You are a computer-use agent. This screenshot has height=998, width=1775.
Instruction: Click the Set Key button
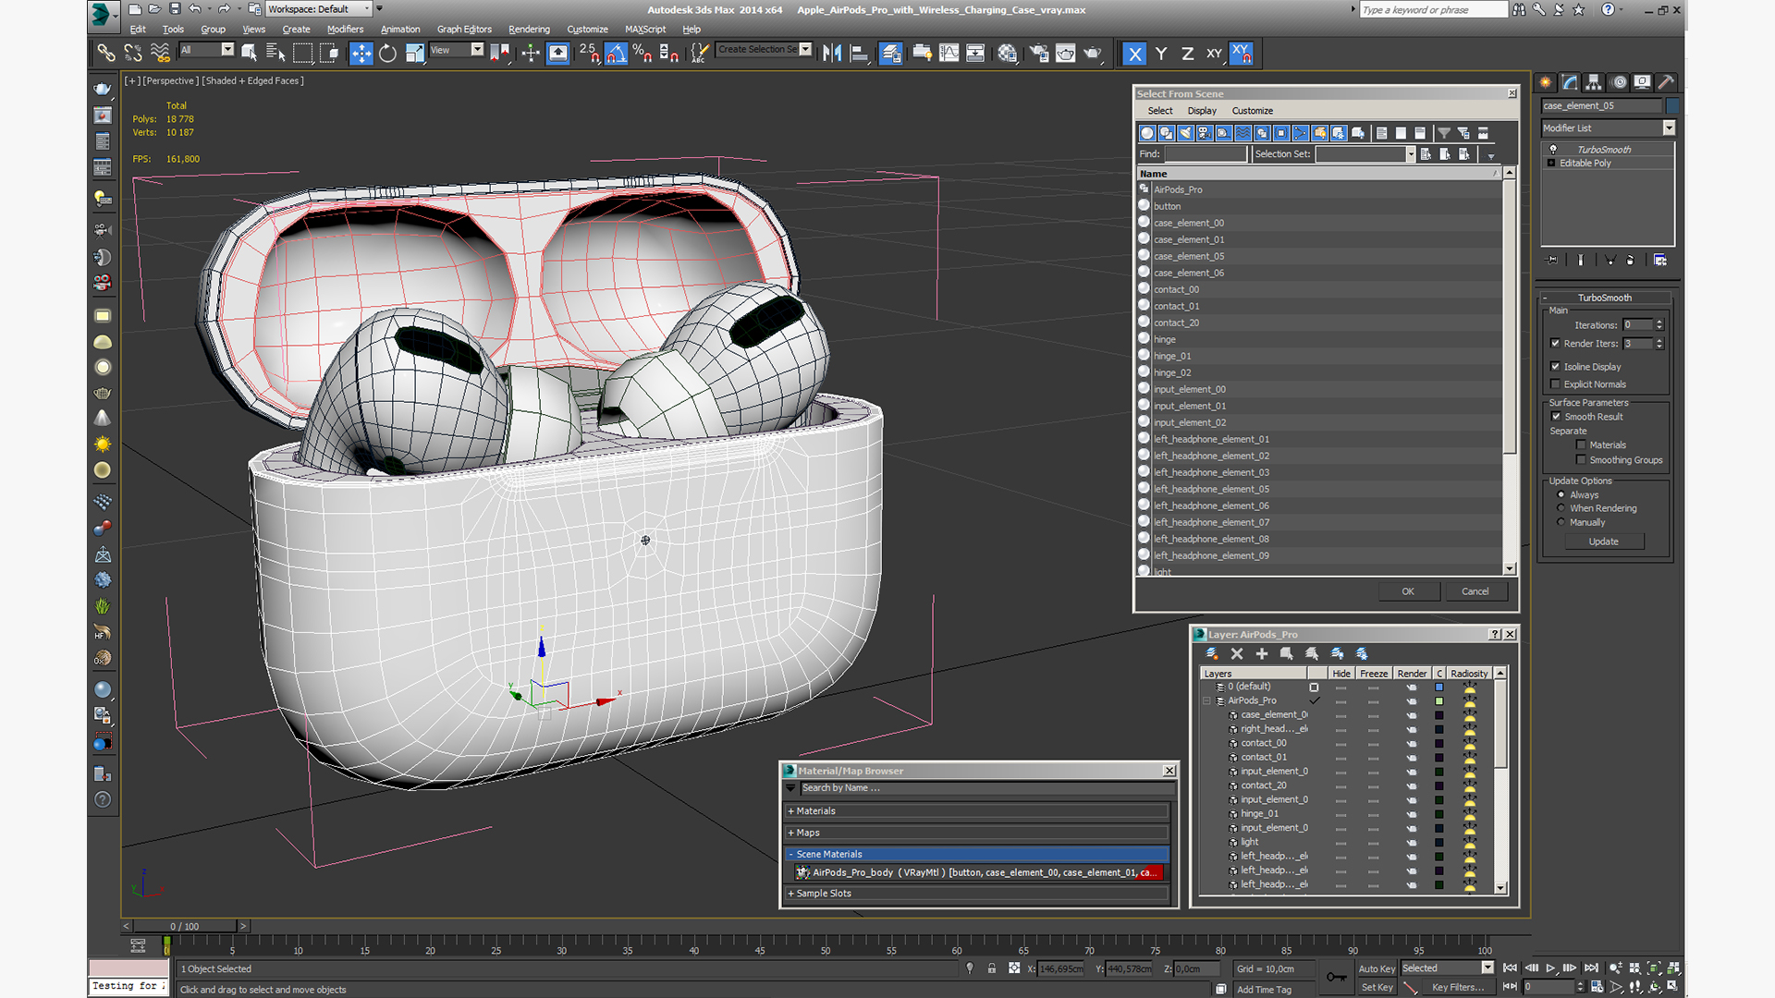(1377, 988)
